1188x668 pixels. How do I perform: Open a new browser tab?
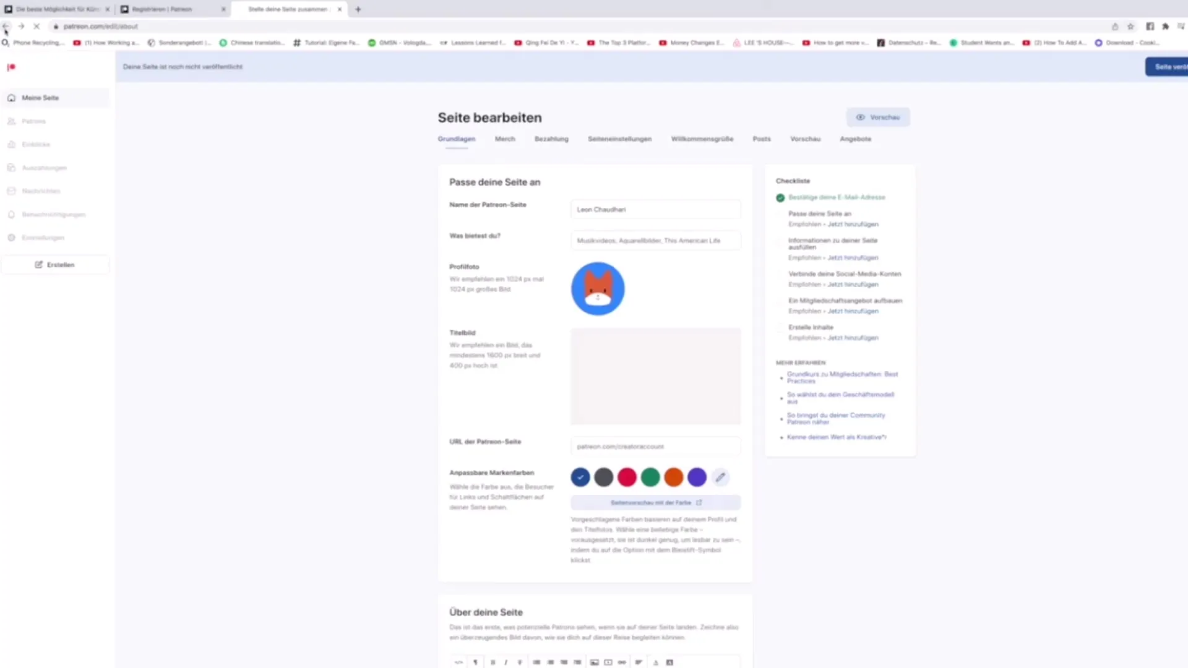(x=358, y=9)
